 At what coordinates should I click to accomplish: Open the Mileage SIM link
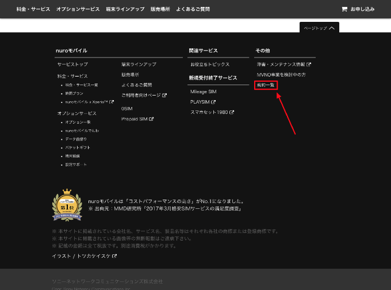click(203, 91)
